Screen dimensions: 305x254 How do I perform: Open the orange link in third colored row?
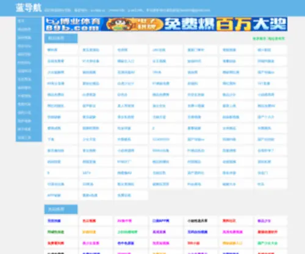[232, 243]
